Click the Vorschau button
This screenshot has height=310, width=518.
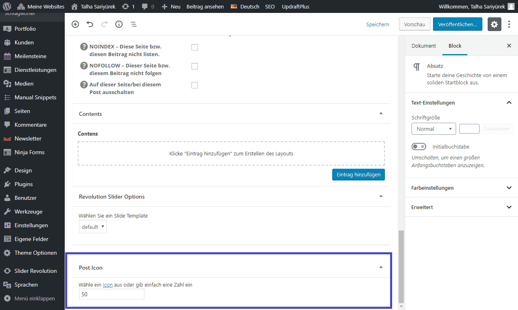(414, 24)
